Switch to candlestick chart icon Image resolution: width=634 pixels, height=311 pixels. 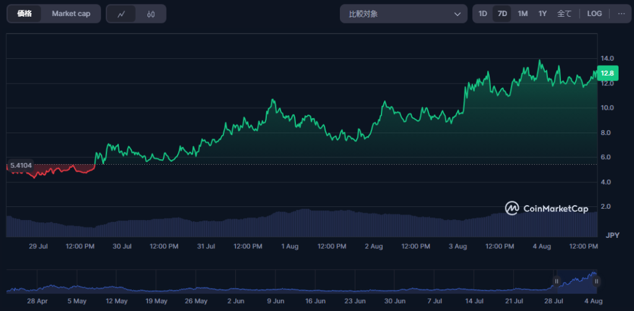click(x=151, y=14)
